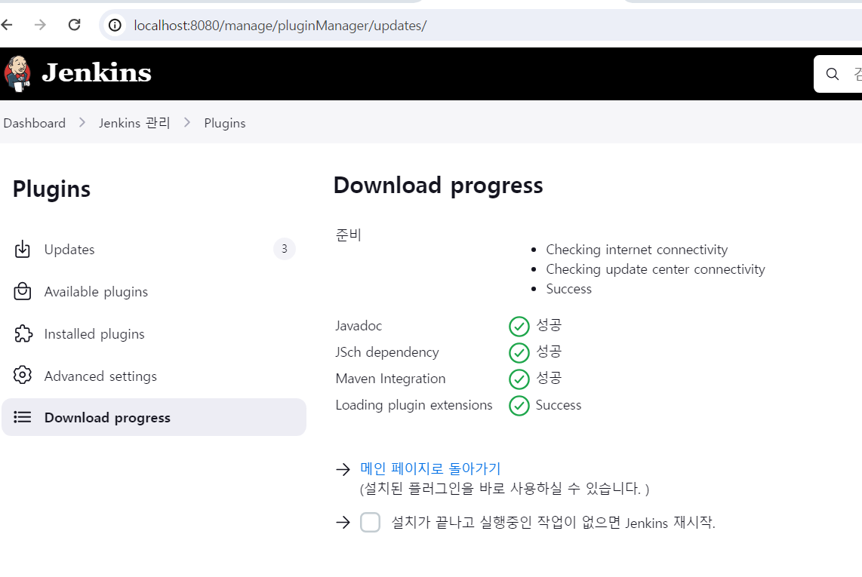Click the Maven Integration success check icon

(x=519, y=379)
